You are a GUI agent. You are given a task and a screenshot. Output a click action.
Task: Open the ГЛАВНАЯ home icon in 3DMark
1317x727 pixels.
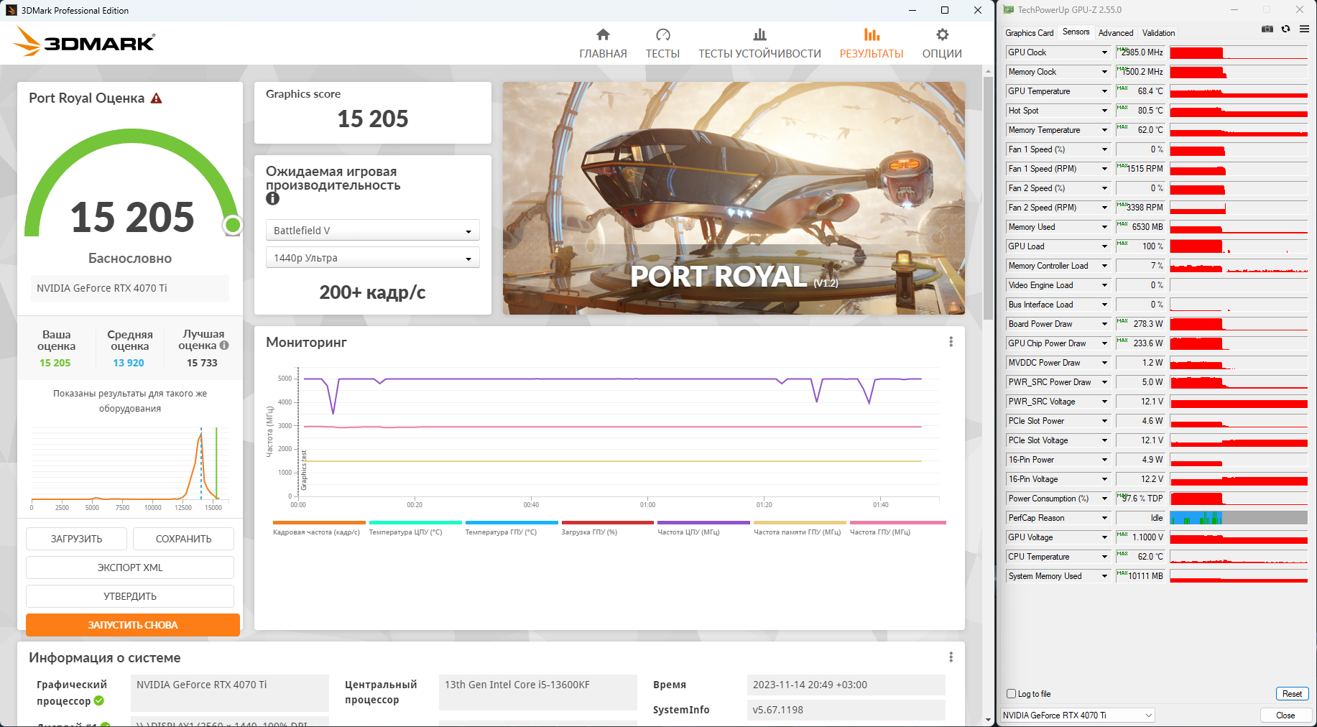point(603,34)
